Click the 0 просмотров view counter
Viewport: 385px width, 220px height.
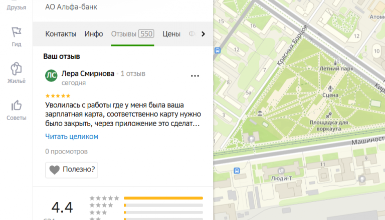pos(66,151)
